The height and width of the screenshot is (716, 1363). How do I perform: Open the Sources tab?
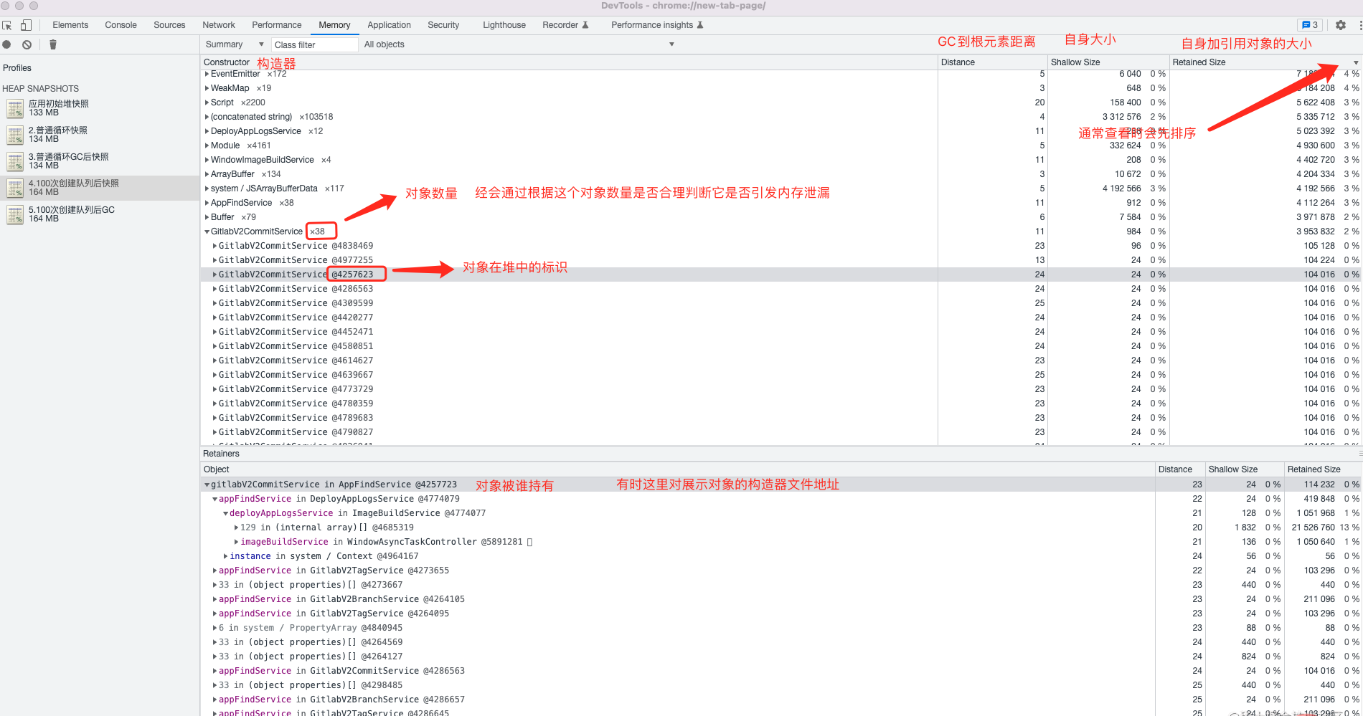click(x=169, y=25)
